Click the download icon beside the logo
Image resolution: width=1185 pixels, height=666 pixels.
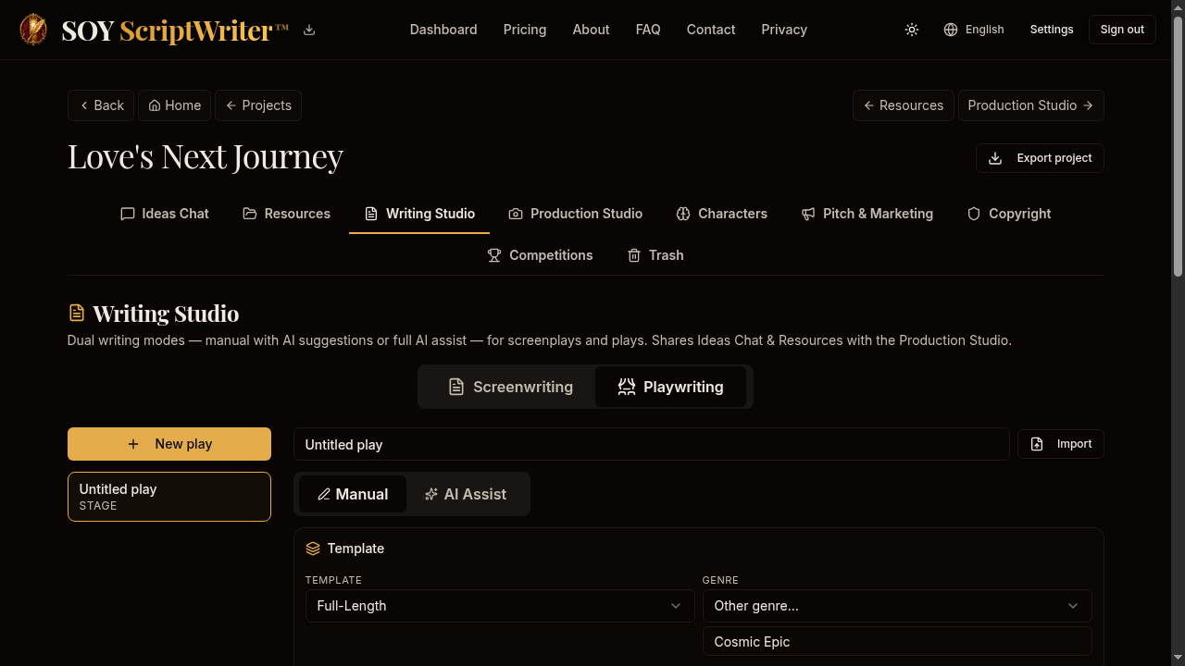[309, 30]
